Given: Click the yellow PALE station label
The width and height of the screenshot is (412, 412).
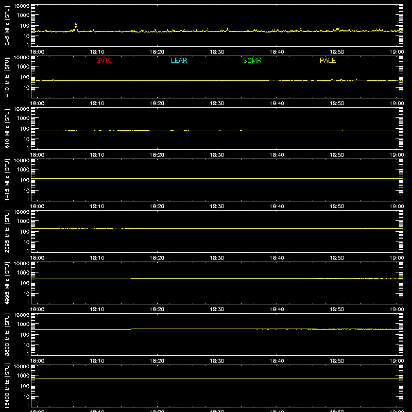Looking at the screenshot, I should (328, 60).
